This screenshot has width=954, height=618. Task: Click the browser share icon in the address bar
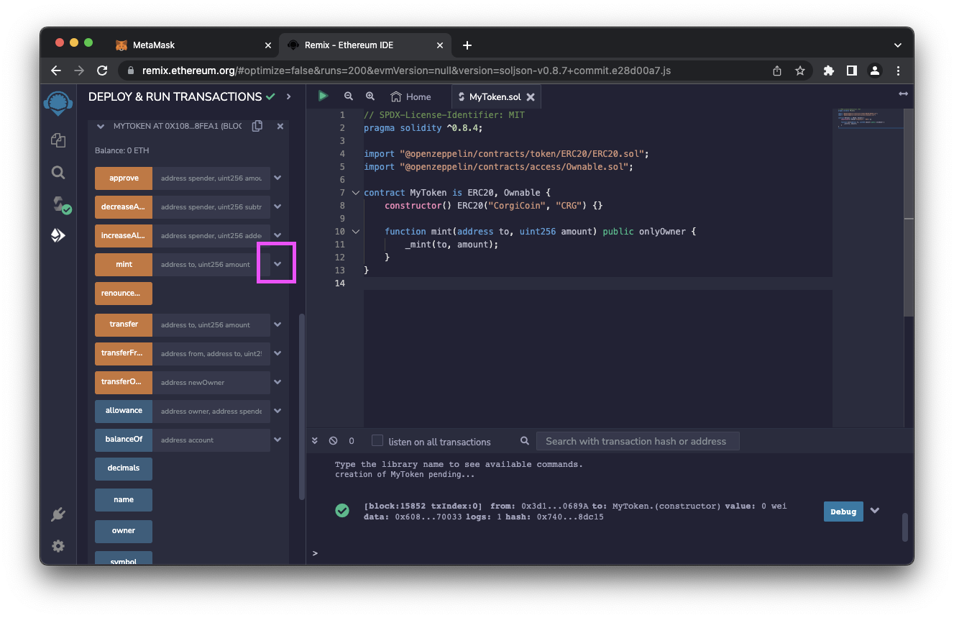click(x=777, y=71)
